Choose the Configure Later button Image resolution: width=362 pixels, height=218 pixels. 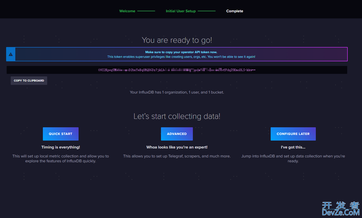293,134
